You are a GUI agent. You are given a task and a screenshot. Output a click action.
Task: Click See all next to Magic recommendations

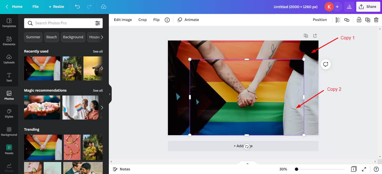(x=98, y=90)
